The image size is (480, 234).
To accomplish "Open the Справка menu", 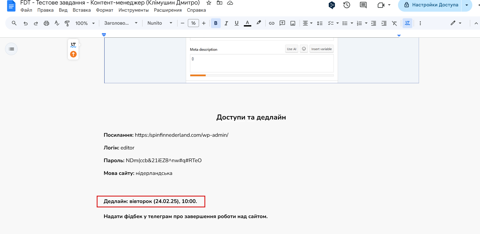I will [196, 10].
